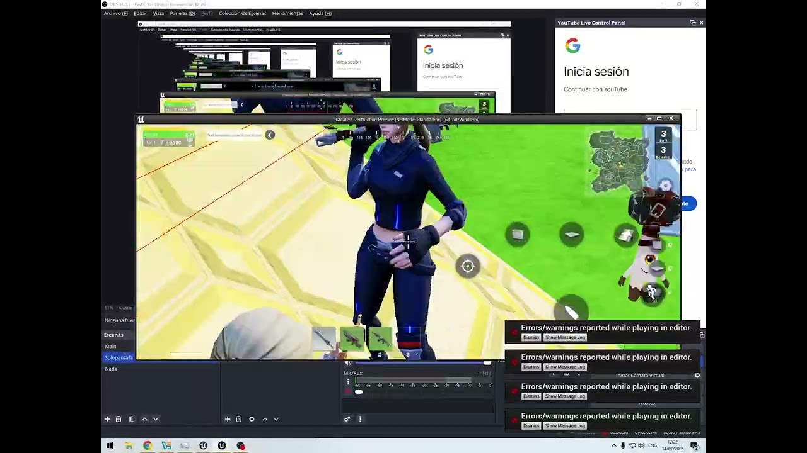
Task: Open the Herramientas menu
Action: [287, 13]
